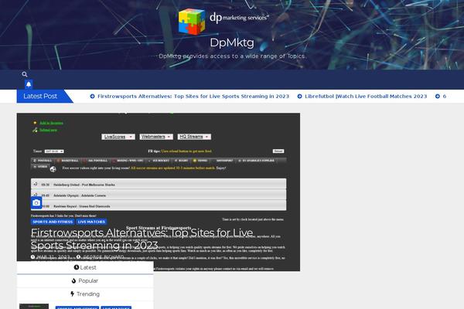Open small post thumbnail below Trending tab
Screen dimensions: 464x309
34,307
